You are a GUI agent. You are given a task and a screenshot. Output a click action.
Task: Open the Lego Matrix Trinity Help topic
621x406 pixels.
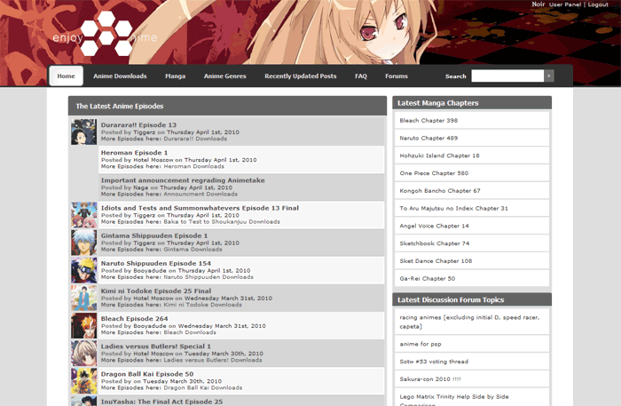(454, 400)
